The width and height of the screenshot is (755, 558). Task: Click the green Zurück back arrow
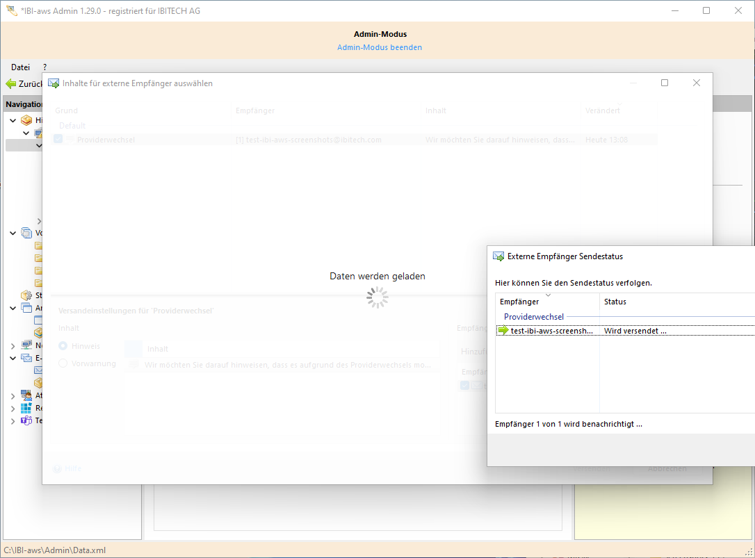click(11, 84)
